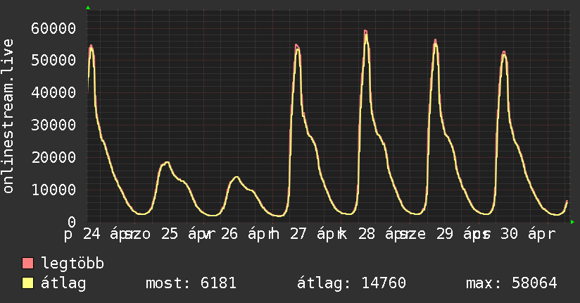Click the green arrow atop the y-axis
Viewport: 580px width, 303px height.
[88, 8]
